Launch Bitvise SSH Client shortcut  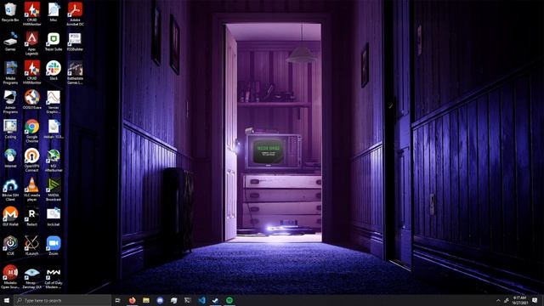[x=10, y=190]
